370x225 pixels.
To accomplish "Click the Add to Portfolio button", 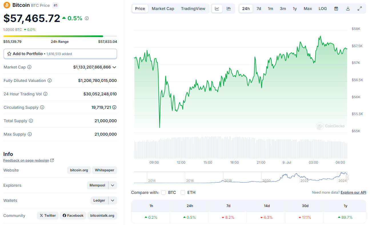I will click(60, 54).
